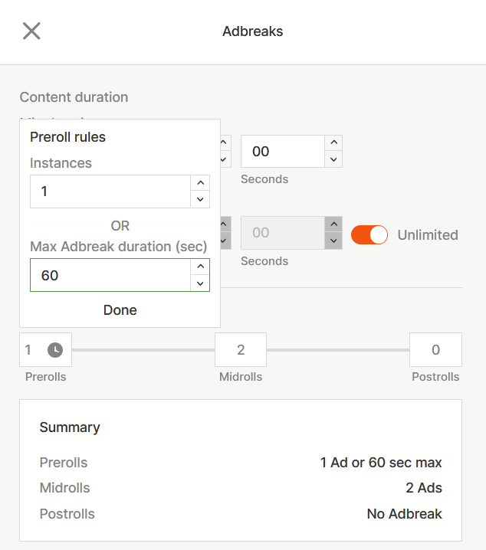Click disabled seconds field down arrow
This screenshot has height=550, width=486.
333,241
